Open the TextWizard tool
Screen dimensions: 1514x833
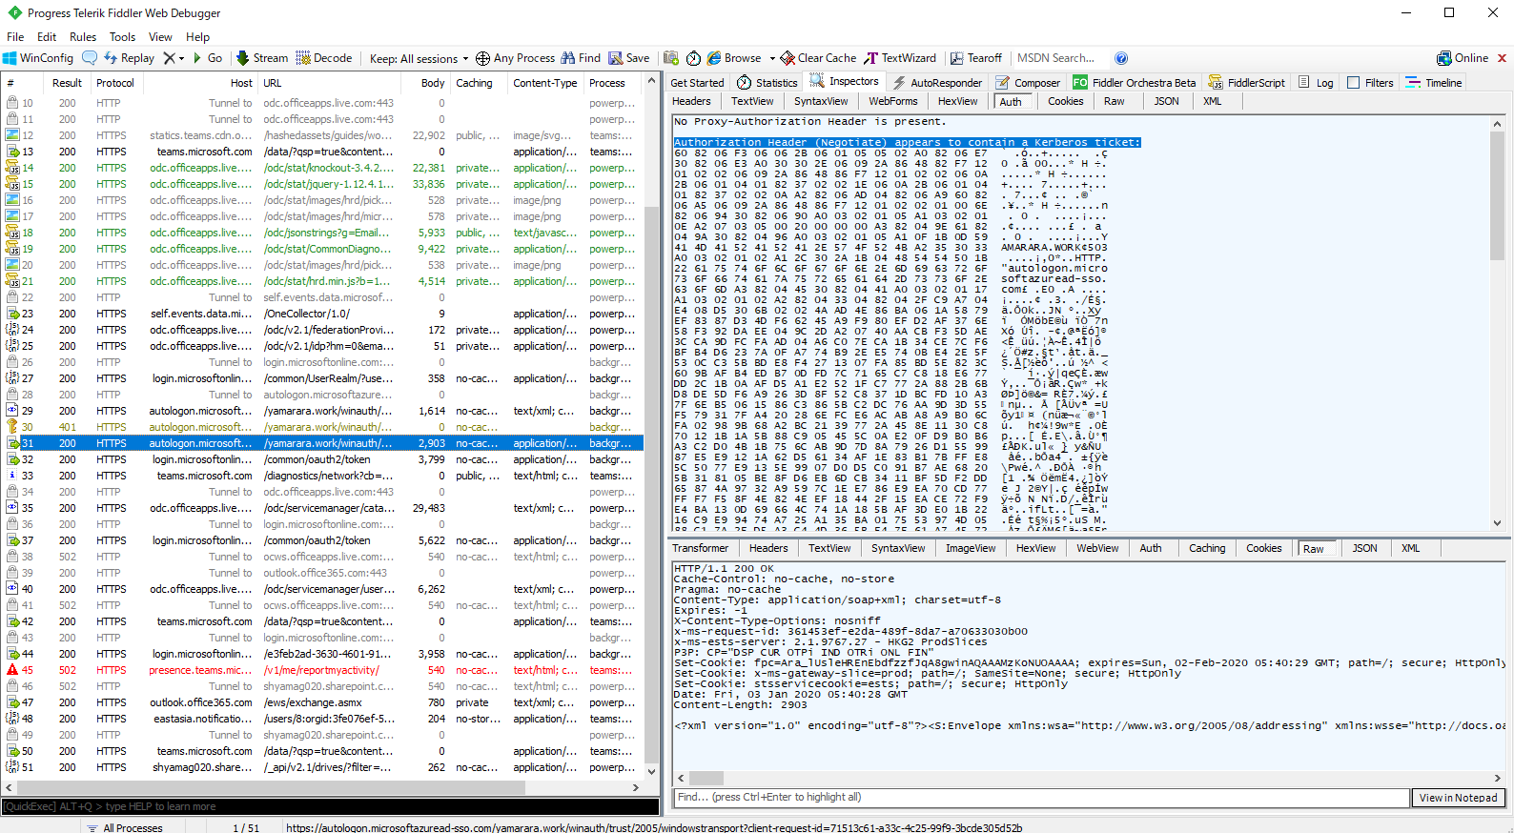tap(900, 58)
